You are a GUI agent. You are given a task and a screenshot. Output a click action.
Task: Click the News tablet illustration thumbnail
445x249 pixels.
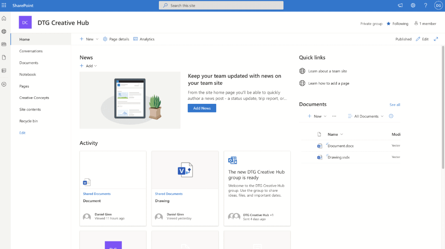point(130,100)
